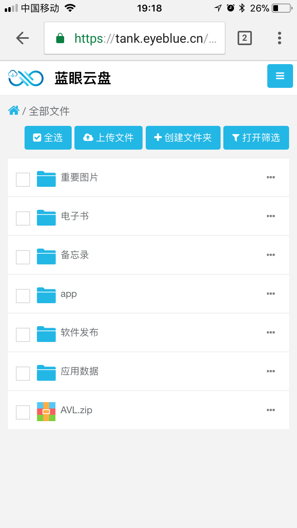Click 全部文件 in the breadcrumb
The width and height of the screenshot is (297, 528).
click(49, 111)
